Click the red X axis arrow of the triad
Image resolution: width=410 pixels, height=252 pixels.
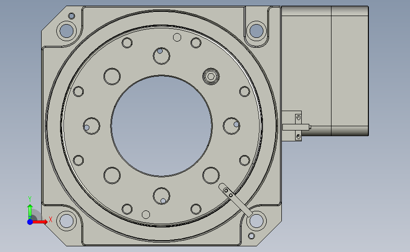[x=40, y=222]
